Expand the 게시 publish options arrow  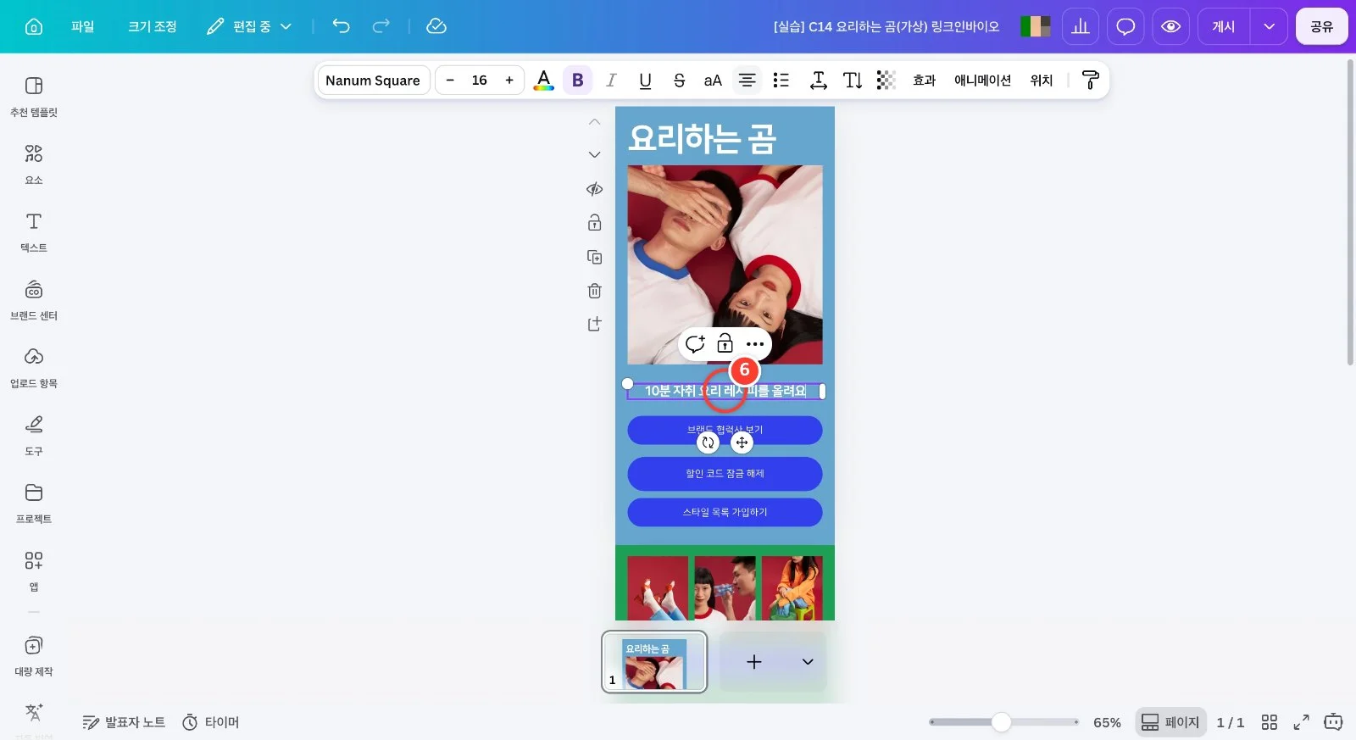pos(1269,26)
